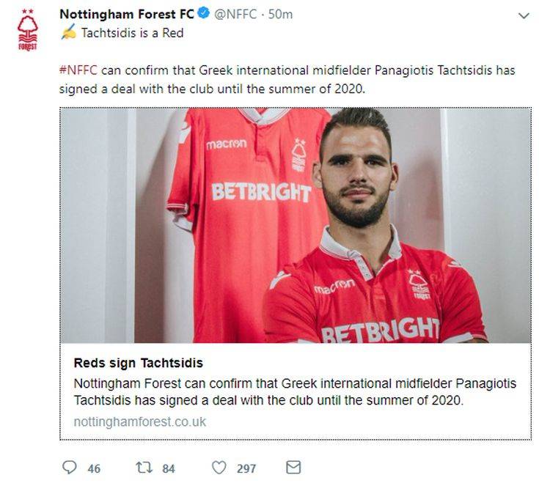
Task: Click the reply count 46
Action: point(94,468)
